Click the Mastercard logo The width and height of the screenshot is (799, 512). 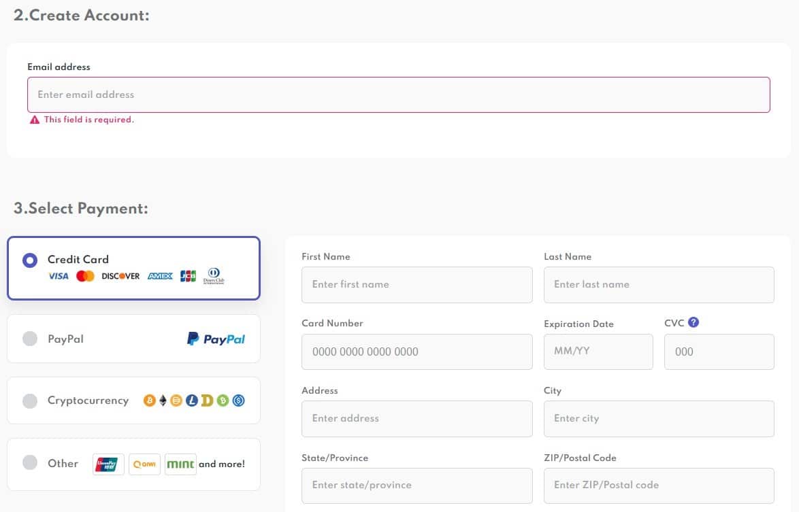[85, 276]
